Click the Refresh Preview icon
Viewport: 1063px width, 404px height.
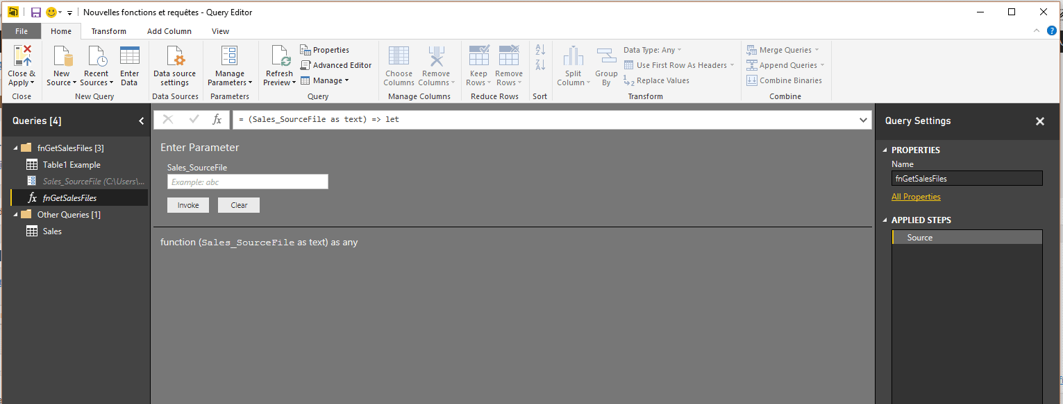click(279, 56)
